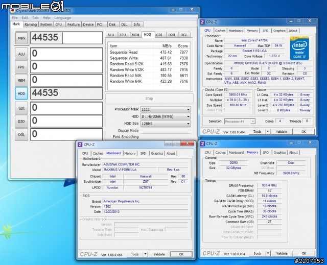
Task: Click the HDD benchmark button
Action: pos(21,93)
